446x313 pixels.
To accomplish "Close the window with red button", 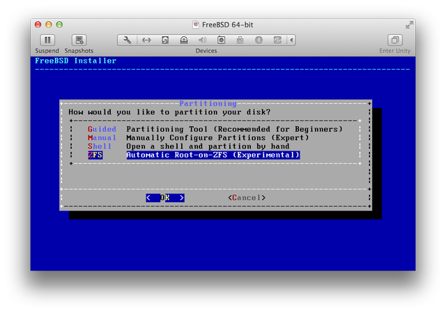I will (38, 24).
